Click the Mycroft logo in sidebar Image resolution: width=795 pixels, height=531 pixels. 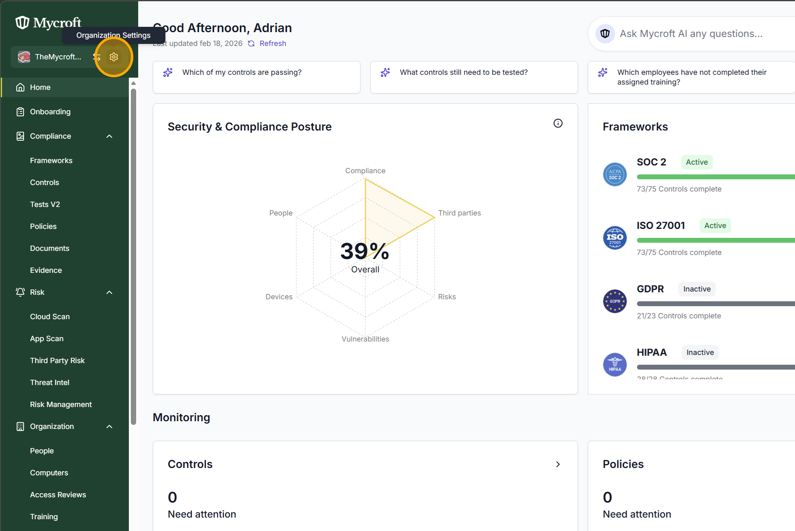coord(48,23)
